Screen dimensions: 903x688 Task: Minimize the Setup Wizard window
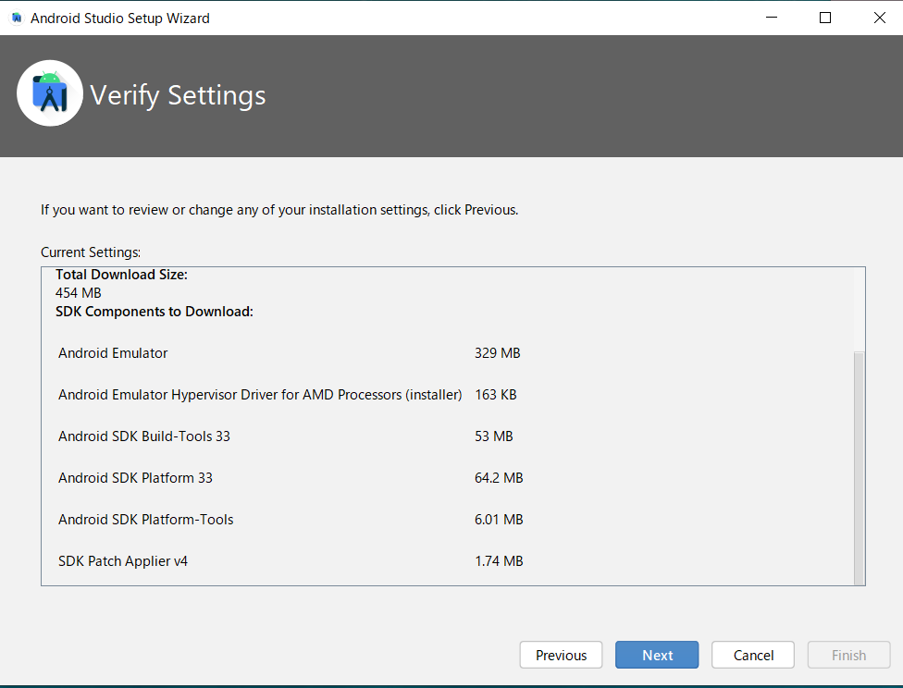[771, 18]
